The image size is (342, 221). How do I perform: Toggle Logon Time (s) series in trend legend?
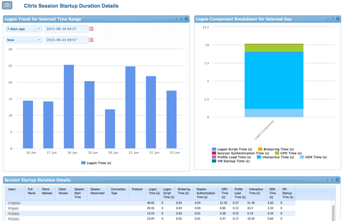96,163
